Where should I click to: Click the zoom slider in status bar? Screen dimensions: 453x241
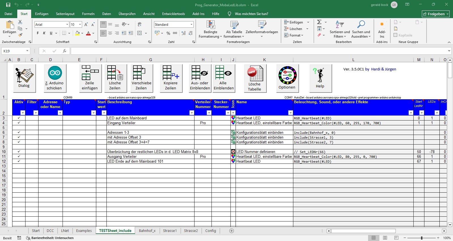[x=422, y=238]
